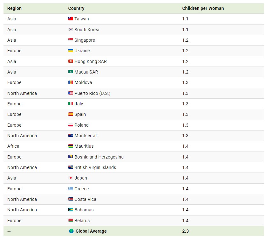Click the Global Average value 2.3
The image size is (267, 240).
click(x=185, y=231)
